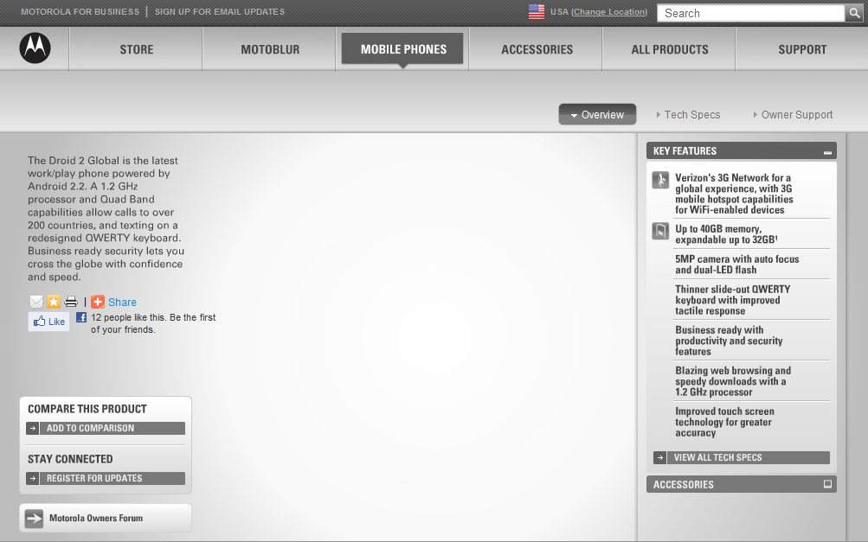The image size is (868, 542).
Task: Open the Tech Specs section
Action: pos(688,114)
